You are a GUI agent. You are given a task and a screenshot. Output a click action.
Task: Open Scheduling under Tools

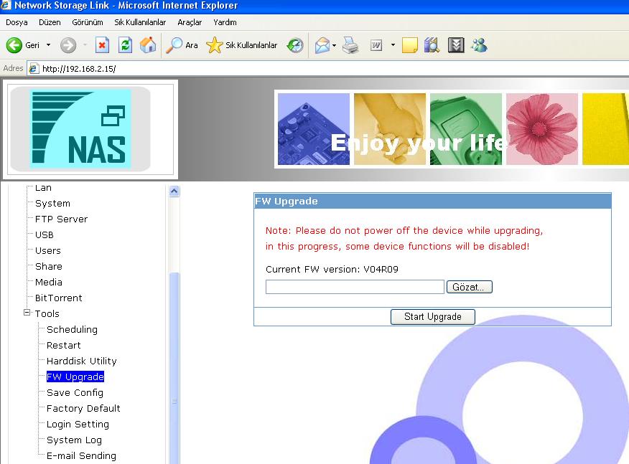73,329
